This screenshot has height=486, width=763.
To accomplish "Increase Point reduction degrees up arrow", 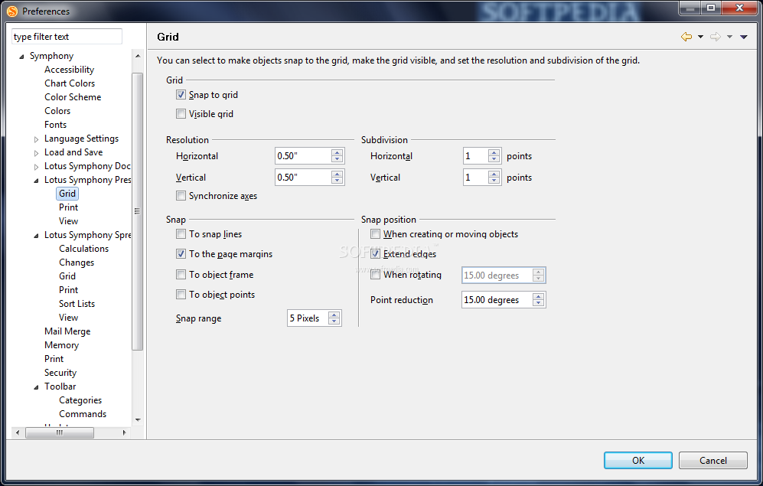I will coord(538,296).
